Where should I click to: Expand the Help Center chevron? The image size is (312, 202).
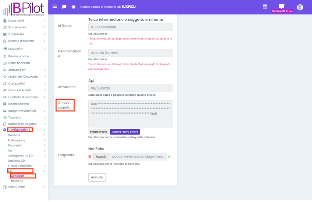coord(44,187)
